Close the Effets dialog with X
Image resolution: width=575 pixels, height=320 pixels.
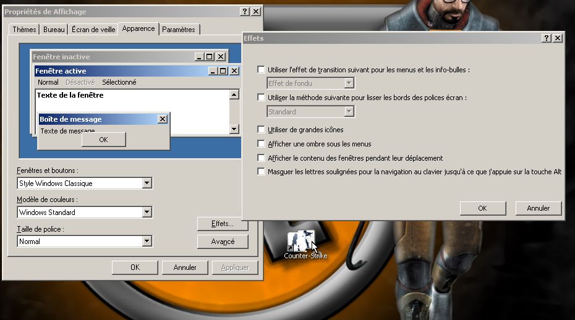[x=557, y=38]
